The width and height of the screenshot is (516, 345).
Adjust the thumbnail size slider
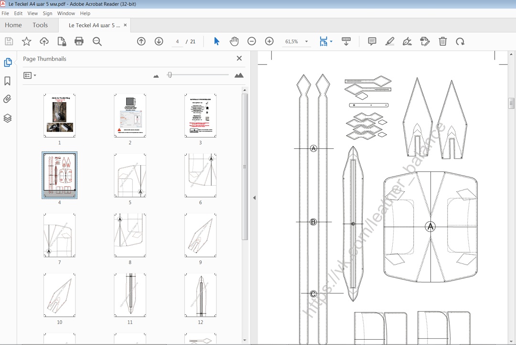coord(170,75)
